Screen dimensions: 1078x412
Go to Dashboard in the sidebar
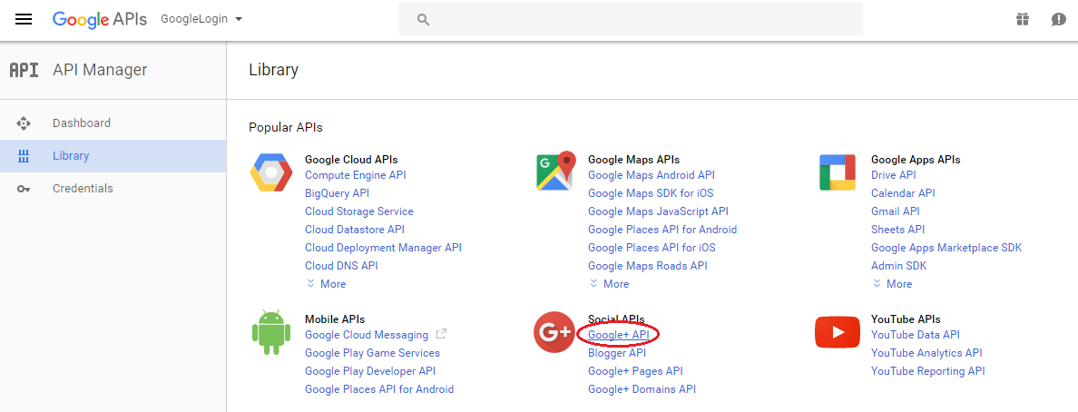82,123
